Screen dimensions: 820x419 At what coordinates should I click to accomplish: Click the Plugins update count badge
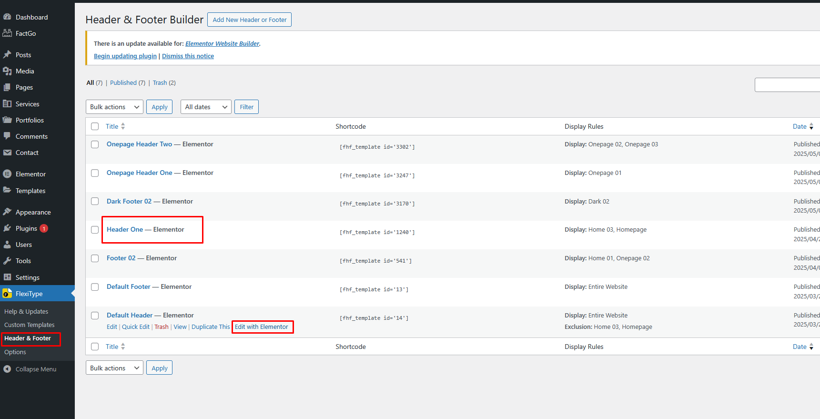pos(44,228)
